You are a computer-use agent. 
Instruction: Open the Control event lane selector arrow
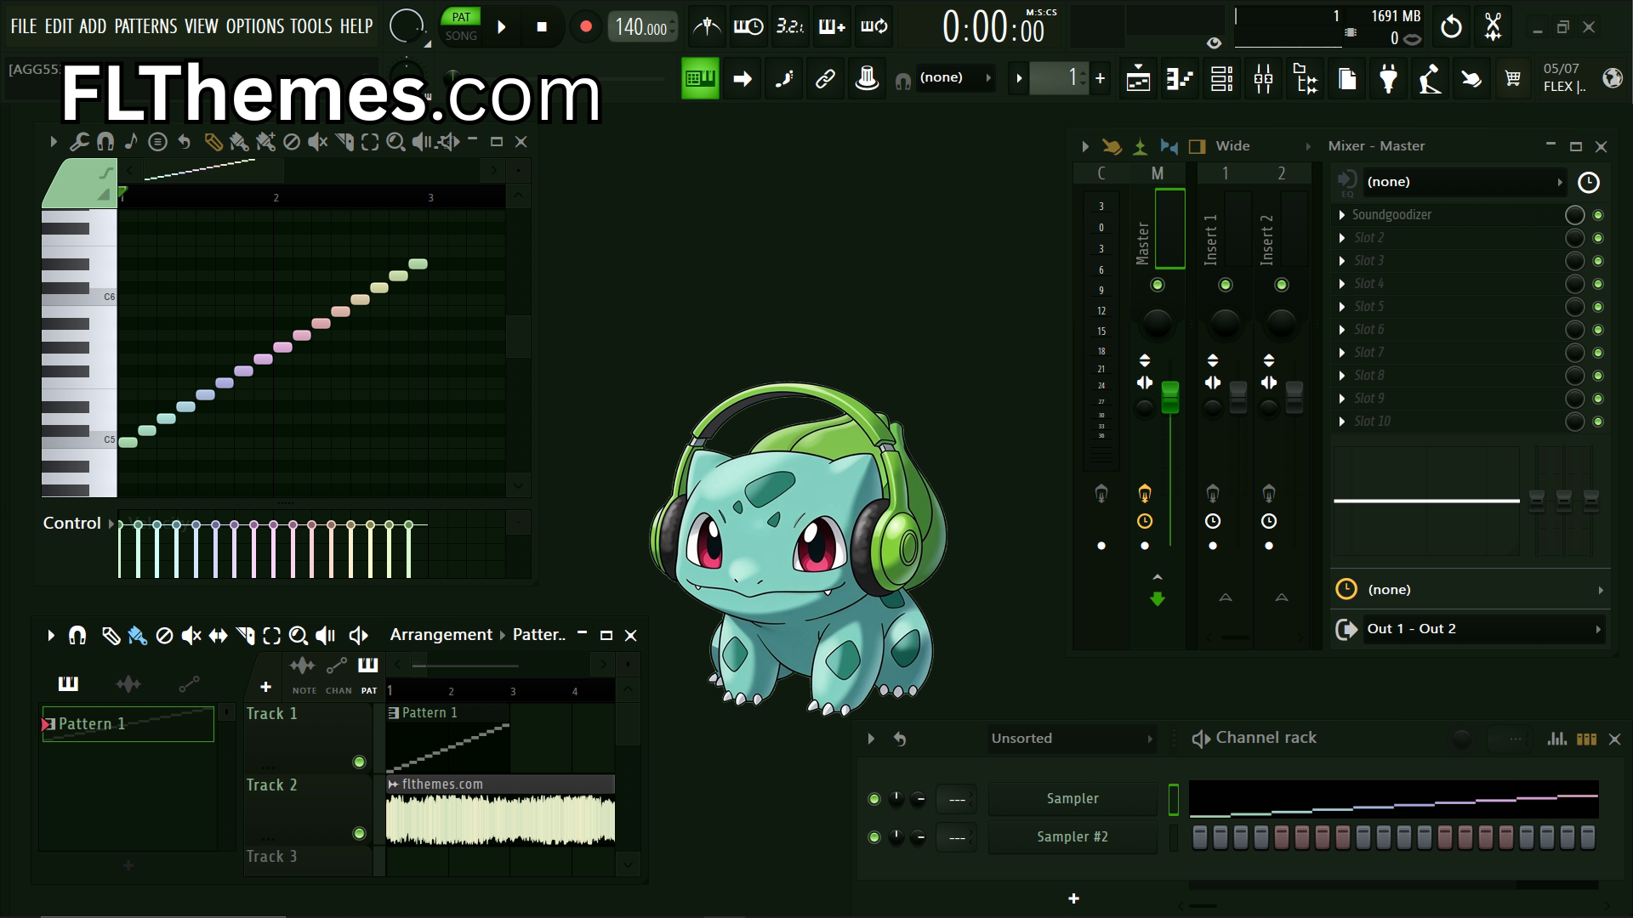pos(111,524)
